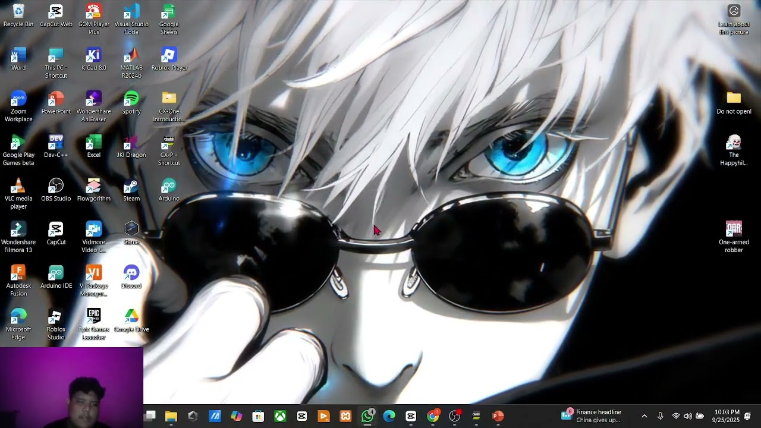
Task: Open Excel desktop icon
Action: point(93,146)
